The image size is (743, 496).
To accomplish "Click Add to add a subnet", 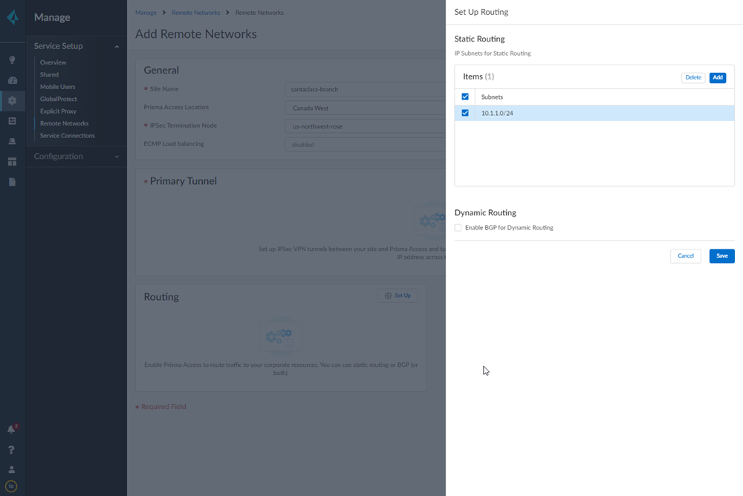I will 718,77.
